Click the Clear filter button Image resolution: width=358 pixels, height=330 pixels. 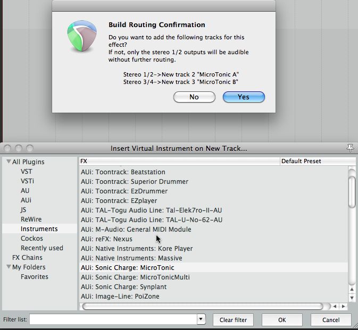[x=233, y=320]
